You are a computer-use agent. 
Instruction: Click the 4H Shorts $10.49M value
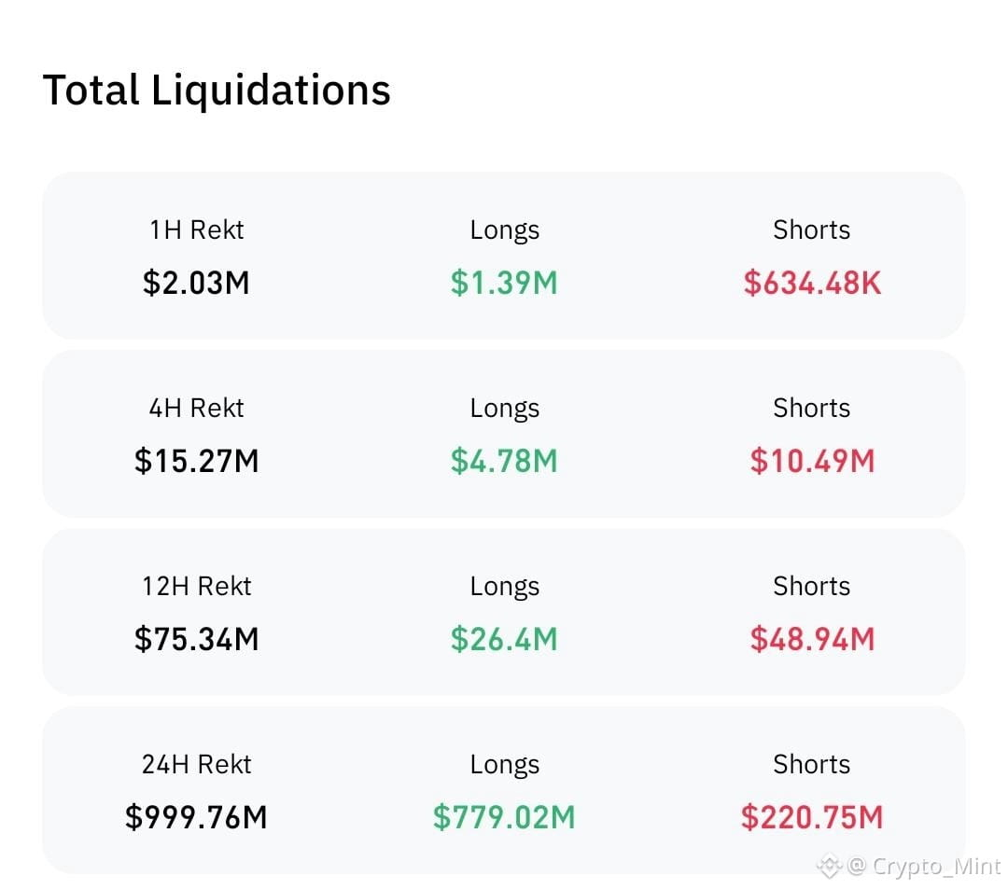[x=812, y=461]
